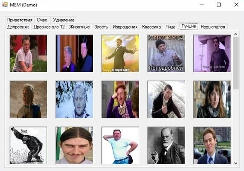Open the Депресняк tab
244x171 pixels.
tap(18, 27)
